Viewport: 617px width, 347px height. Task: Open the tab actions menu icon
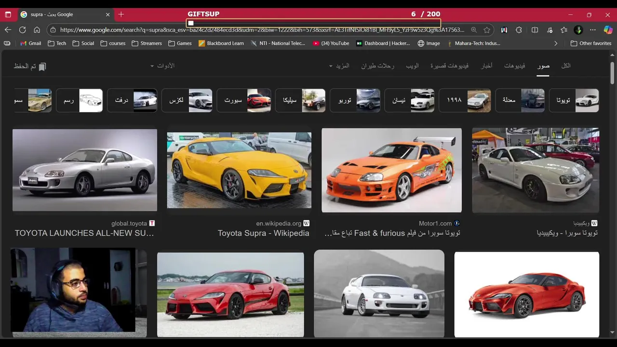(8, 14)
